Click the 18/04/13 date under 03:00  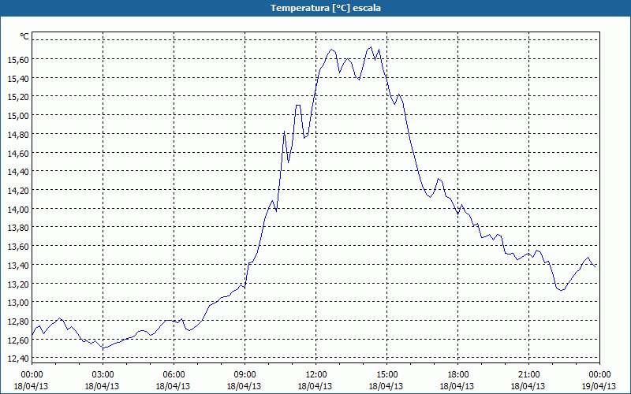102,386
